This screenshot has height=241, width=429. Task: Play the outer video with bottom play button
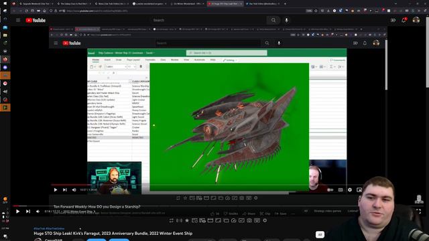[18, 212]
